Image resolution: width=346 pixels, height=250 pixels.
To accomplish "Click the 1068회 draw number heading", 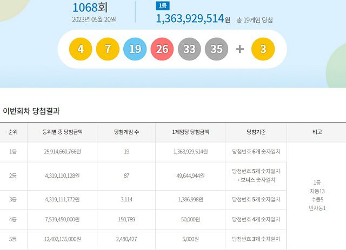I will click(x=90, y=7).
